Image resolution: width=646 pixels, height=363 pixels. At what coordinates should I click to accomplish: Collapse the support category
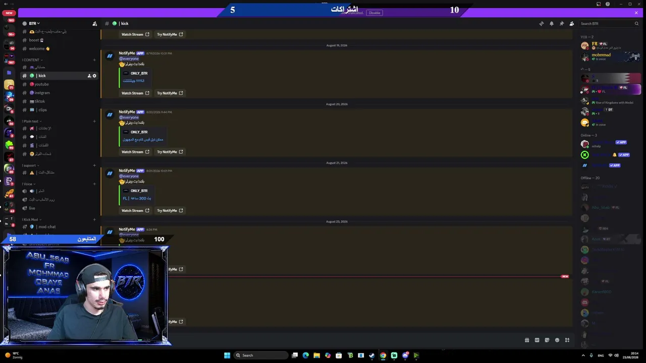point(30,165)
